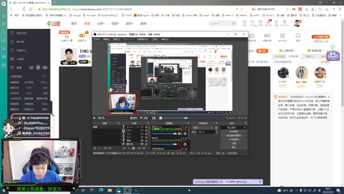The height and width of the screenshot is (194, 344).
Task: Click orange 关注 follow button
Action: point(262,51)
